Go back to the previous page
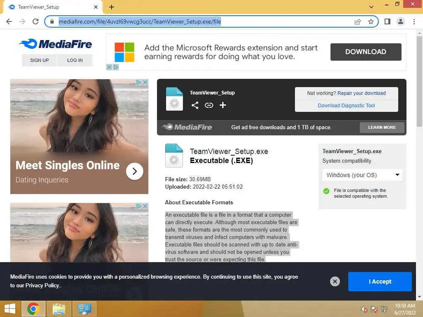This screenshot has height=317, width=423. tap(9, 21)
